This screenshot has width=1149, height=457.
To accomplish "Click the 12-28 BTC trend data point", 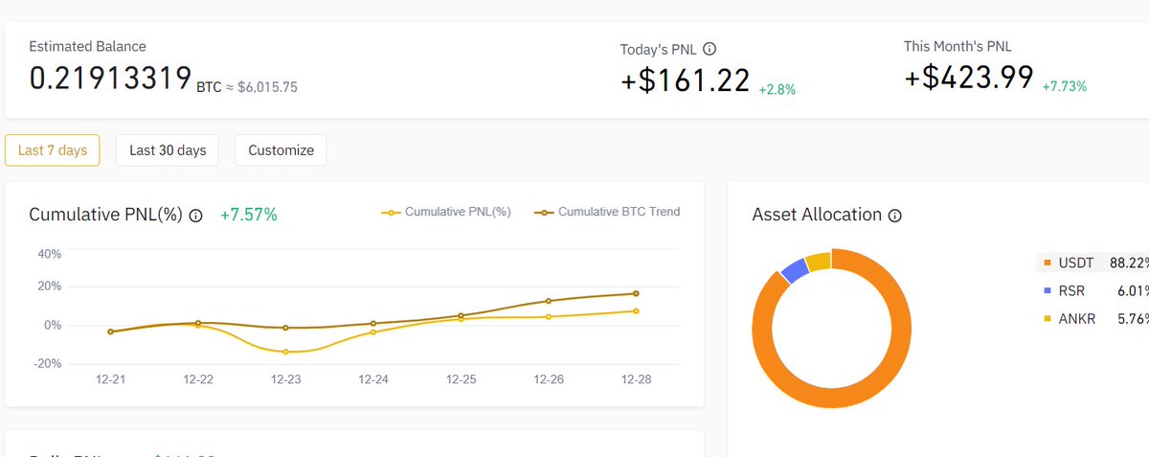I will (636, 293).
